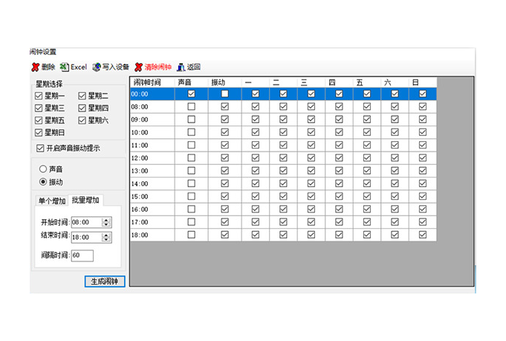Uncheck the 星期一 weekday checkbox
506x341 pixels.
pos(39,96)
